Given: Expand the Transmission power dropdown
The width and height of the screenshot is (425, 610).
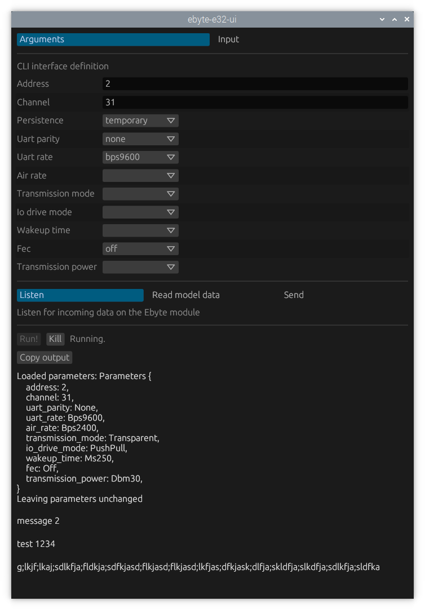Looking at the screenshot, I should (140, 267).
